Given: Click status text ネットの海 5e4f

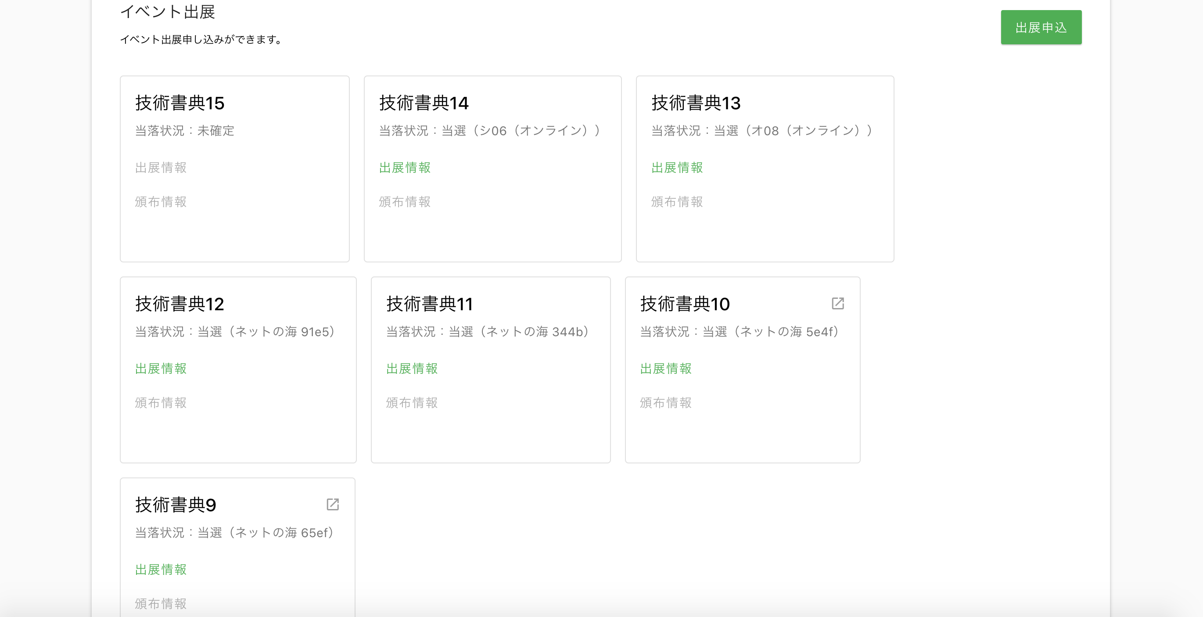Looking at the screenshot, I should click(x=740, y=332).
